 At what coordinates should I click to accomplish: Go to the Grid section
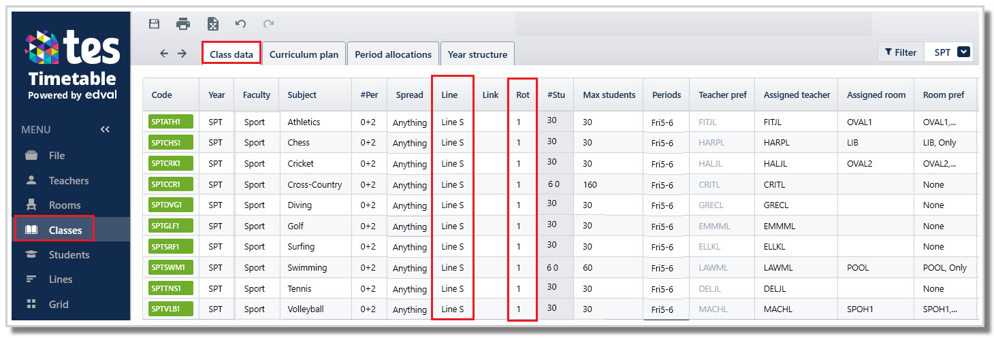(59, 304)
